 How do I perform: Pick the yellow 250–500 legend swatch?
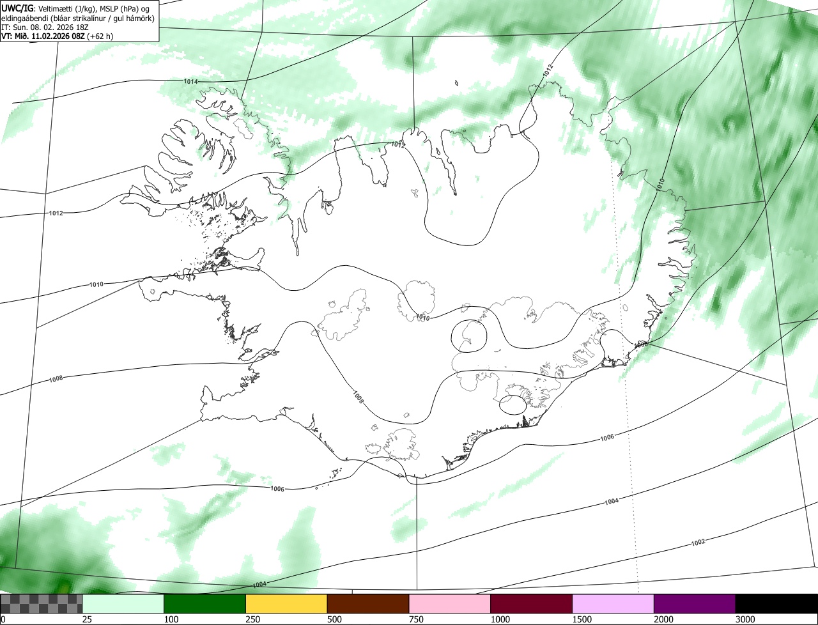pos(286,604)
